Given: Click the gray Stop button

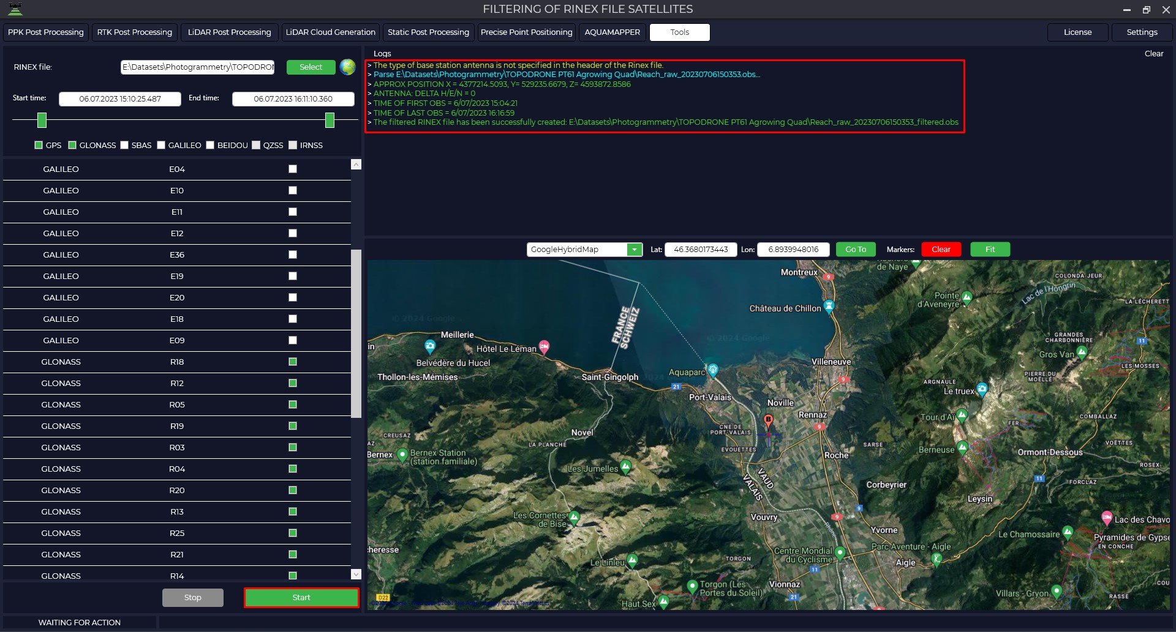Looking at the screenshot, I should pos(193,598).
